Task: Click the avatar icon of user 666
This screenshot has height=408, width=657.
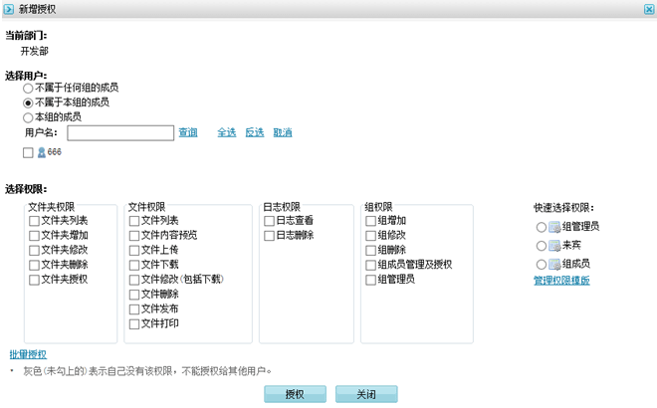Action: coord(42,152)
